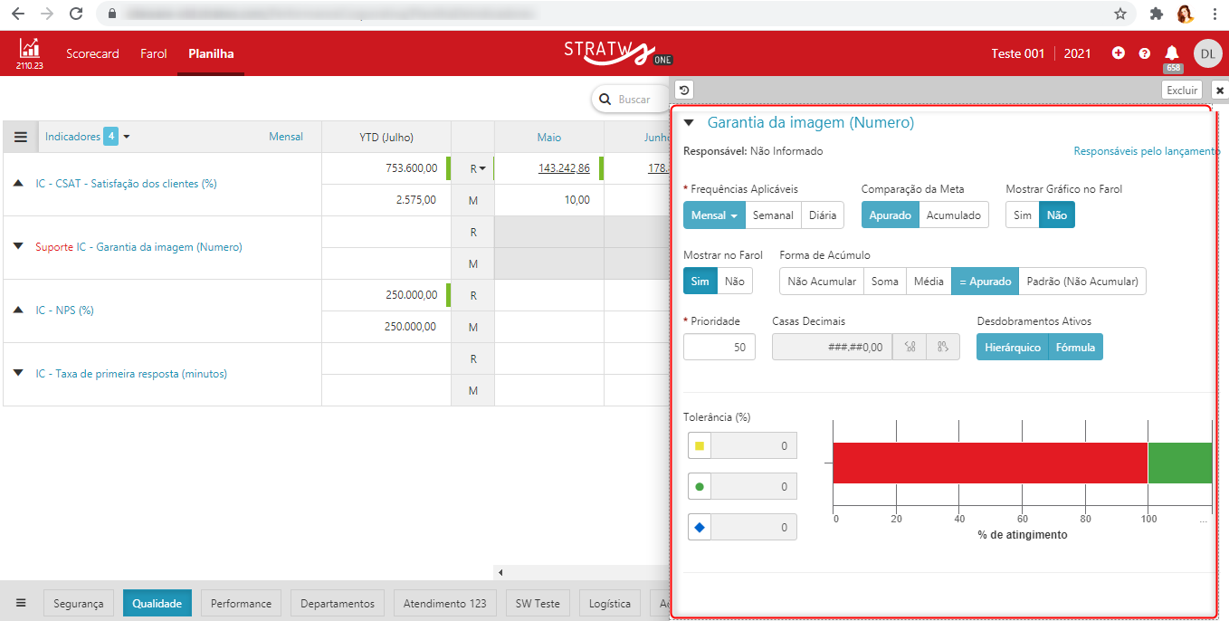This screenshot has width=1229, height=621.
Task: Open the browser extensions puzzle icon
Action: 1156,14
